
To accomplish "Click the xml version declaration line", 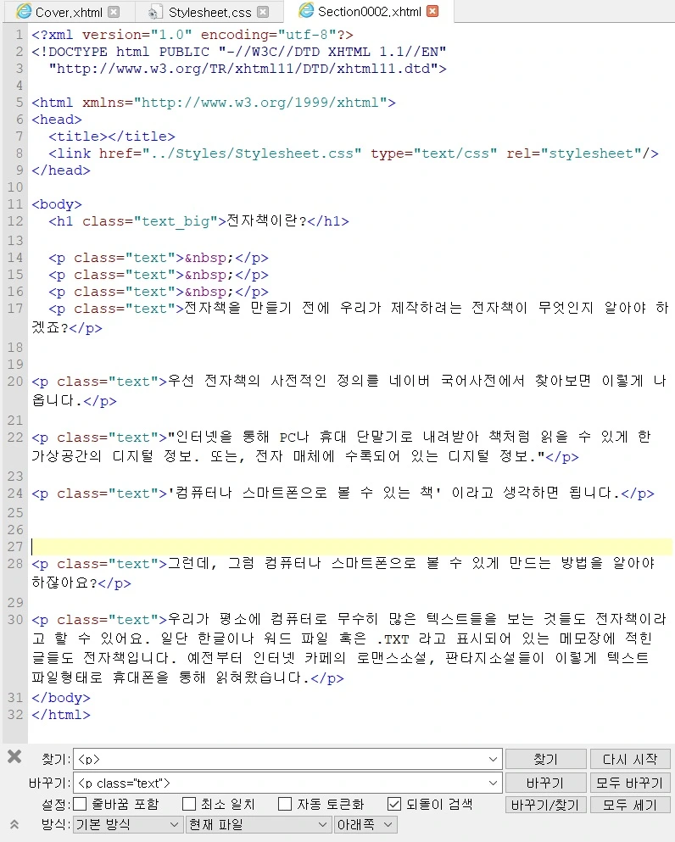I will click(x=192, y=35).
